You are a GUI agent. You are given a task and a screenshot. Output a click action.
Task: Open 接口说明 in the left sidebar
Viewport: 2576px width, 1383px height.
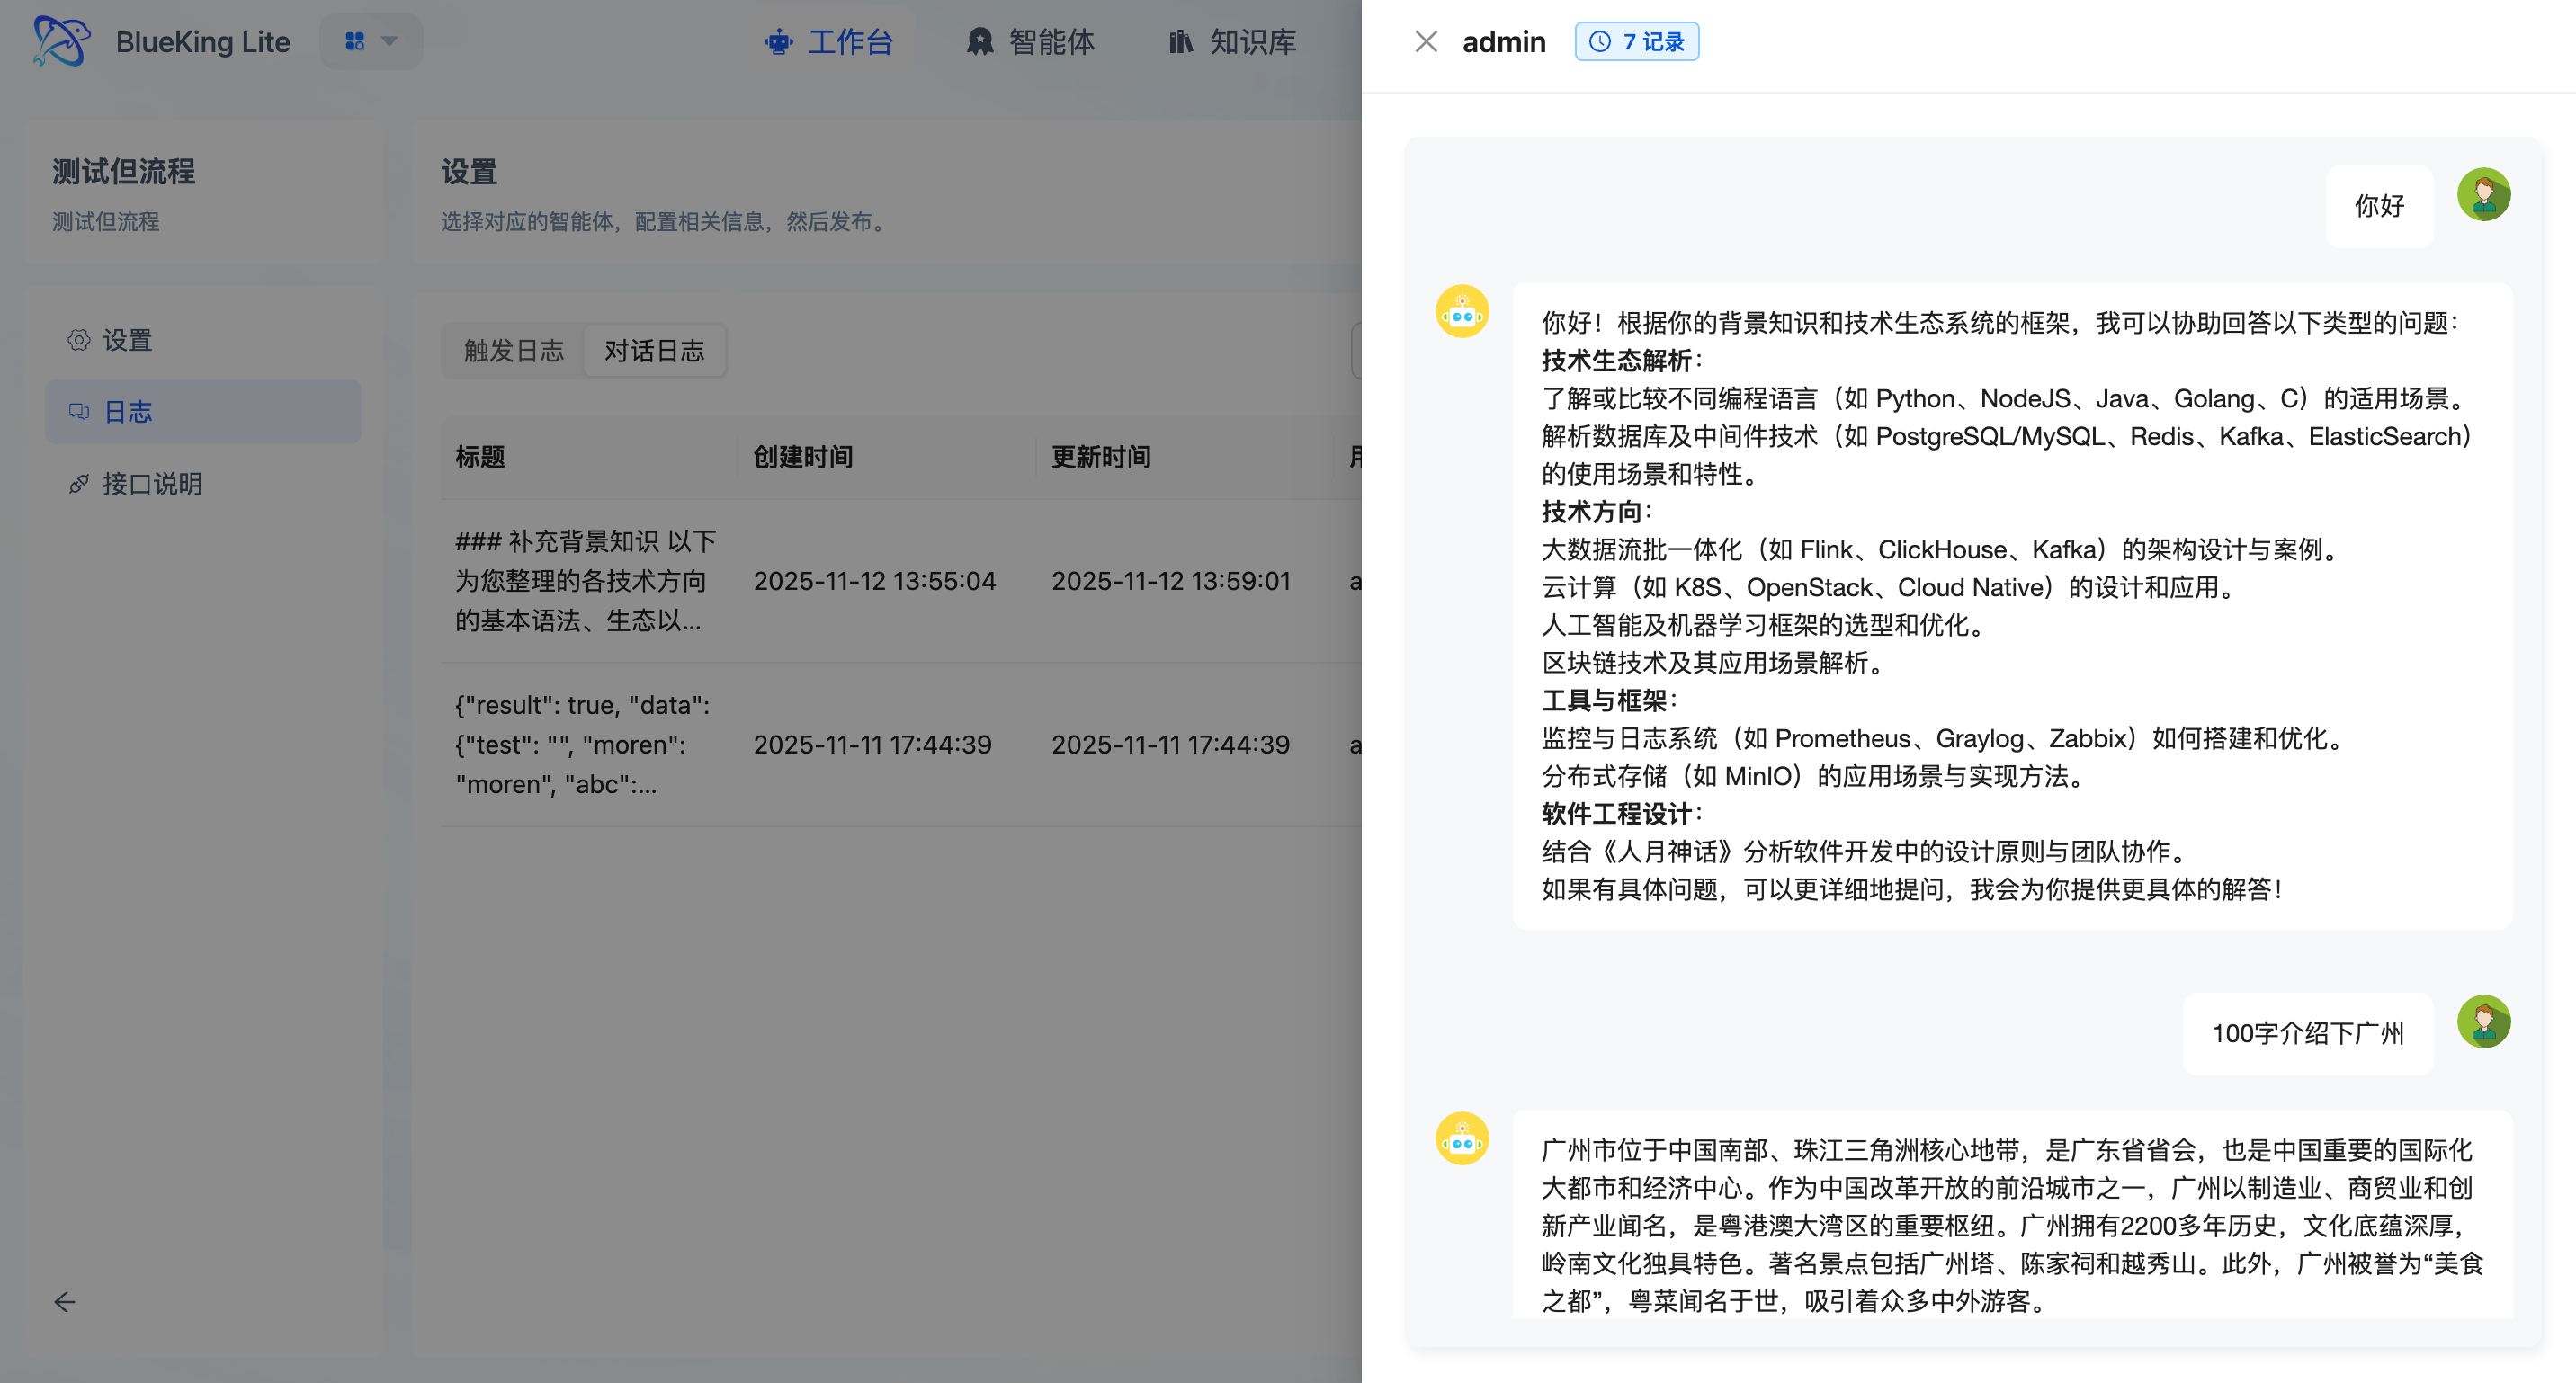coord(152,484)
